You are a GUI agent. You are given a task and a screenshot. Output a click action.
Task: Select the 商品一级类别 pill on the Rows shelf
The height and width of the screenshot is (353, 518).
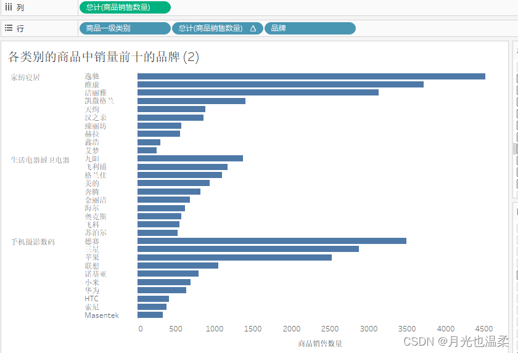click(125, 28)
